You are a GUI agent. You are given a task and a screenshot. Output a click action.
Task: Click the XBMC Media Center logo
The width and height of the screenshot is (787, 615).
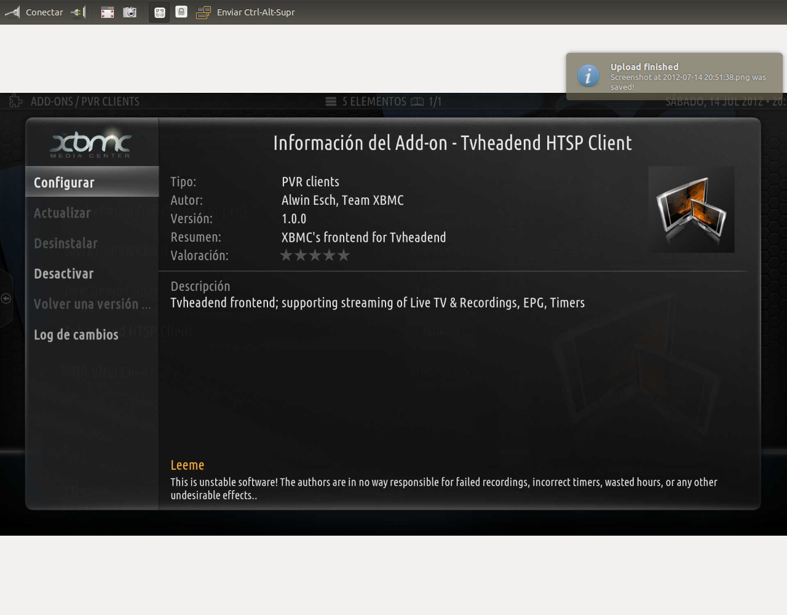[x=90, y=144]
